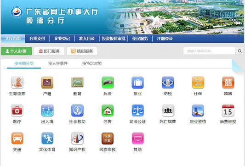Open the 教育 chalkboard icon
Screen dimensions: 245x166
pos(77,83)
